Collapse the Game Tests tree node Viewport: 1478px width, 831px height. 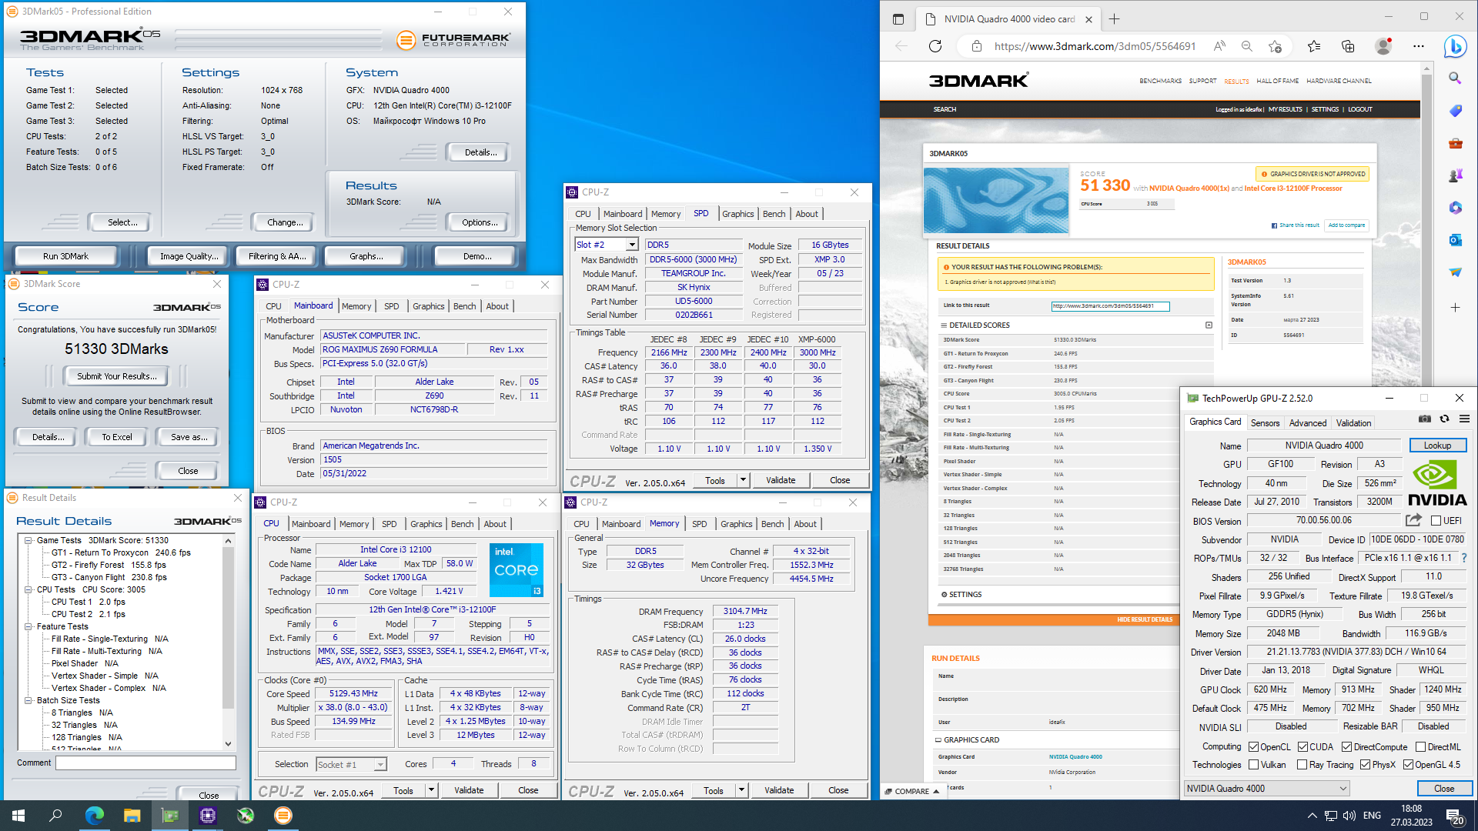[28, 540]
